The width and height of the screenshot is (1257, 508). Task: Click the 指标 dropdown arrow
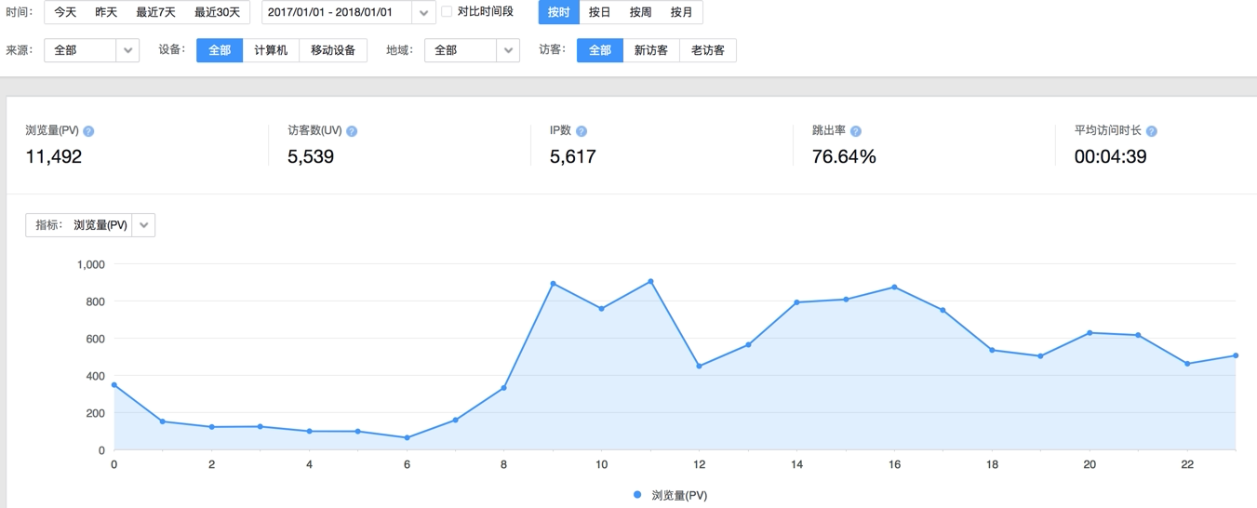click(x=143, y=225)
